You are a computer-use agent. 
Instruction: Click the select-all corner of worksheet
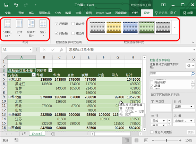coord(5,57)
